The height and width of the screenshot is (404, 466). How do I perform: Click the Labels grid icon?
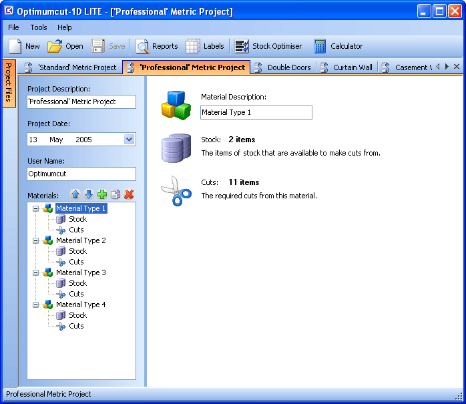click(x=192, y=46)
